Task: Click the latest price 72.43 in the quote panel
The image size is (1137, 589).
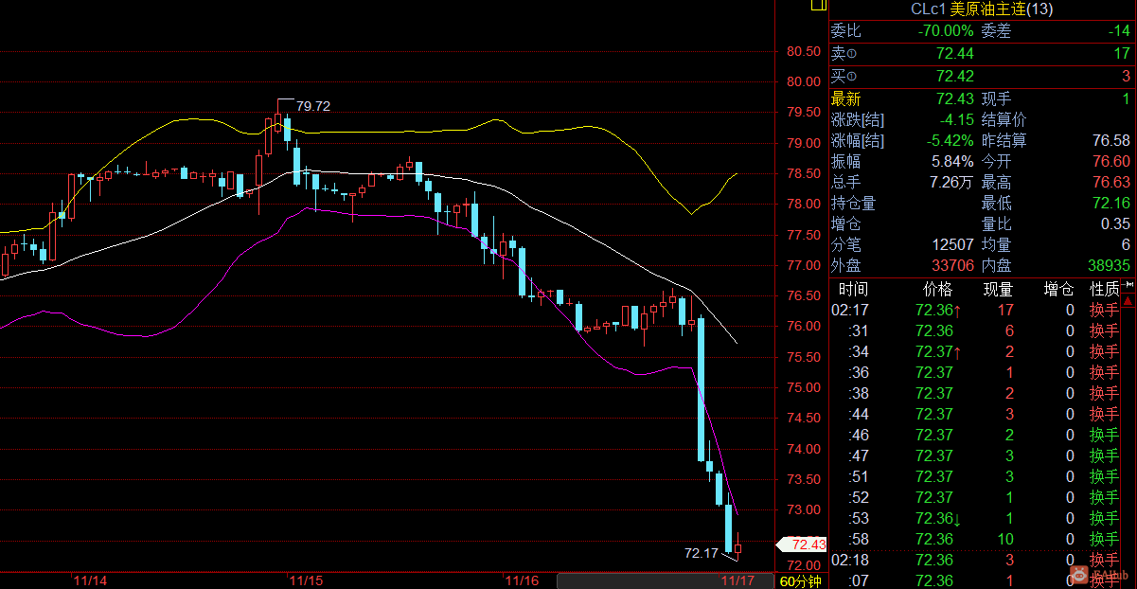Action: tap(954, 98)
